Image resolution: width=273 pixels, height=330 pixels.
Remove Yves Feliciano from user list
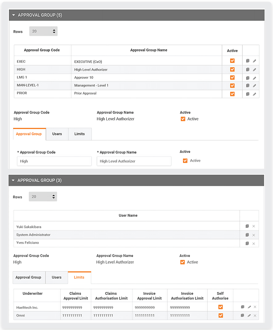(254, 244)
